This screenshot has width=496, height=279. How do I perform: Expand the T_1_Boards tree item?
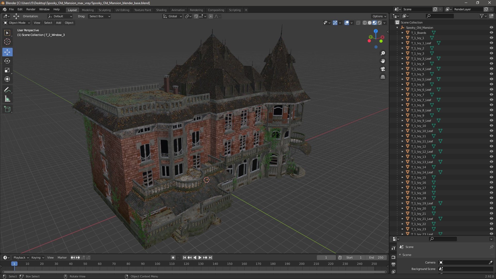[x=402, y=33]
